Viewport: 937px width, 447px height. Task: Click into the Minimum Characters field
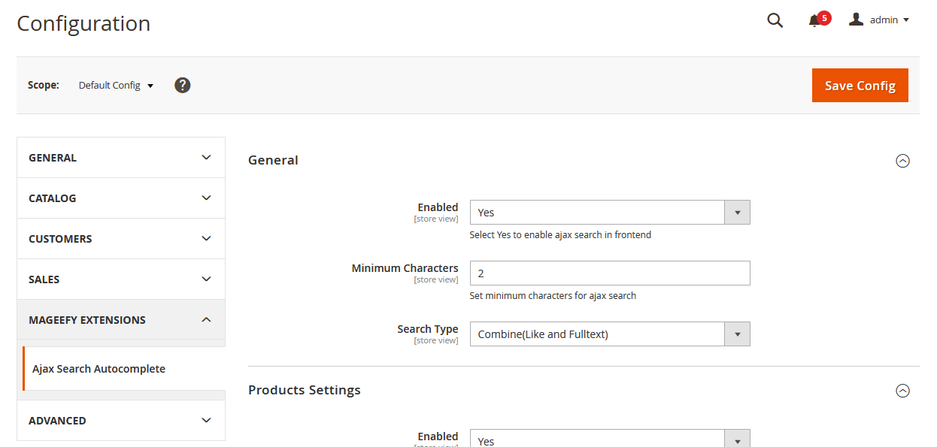pos(609,273)
